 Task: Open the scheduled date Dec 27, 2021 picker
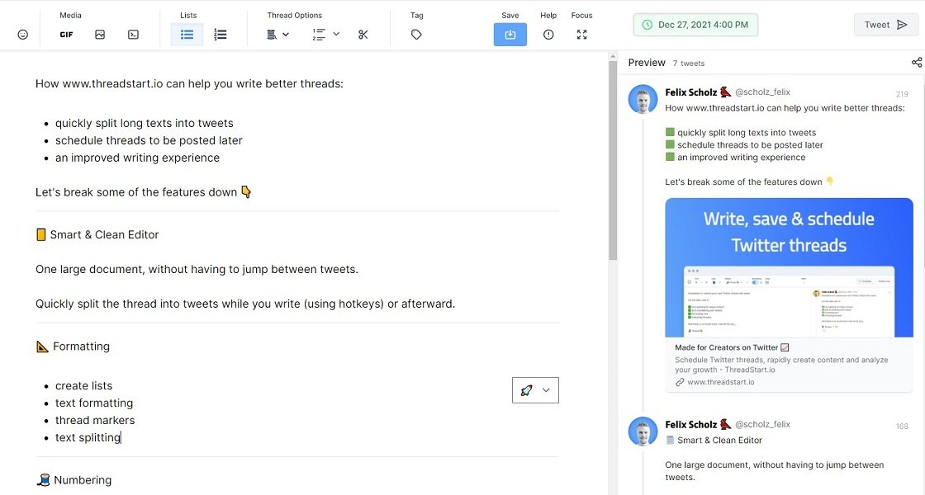tap(696, 24)
